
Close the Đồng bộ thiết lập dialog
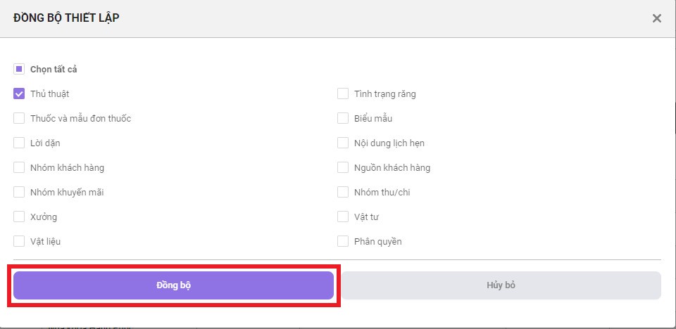[x=656, y=19]
